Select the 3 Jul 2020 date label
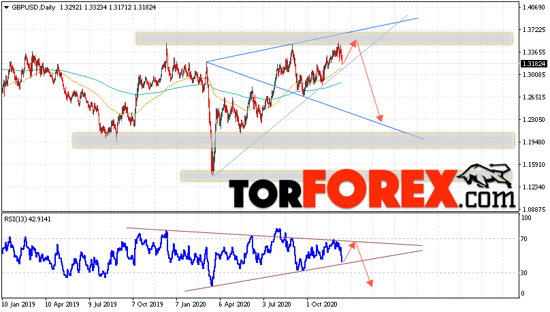550x312 pixels. pyautogui.click(x=277, y=305)
